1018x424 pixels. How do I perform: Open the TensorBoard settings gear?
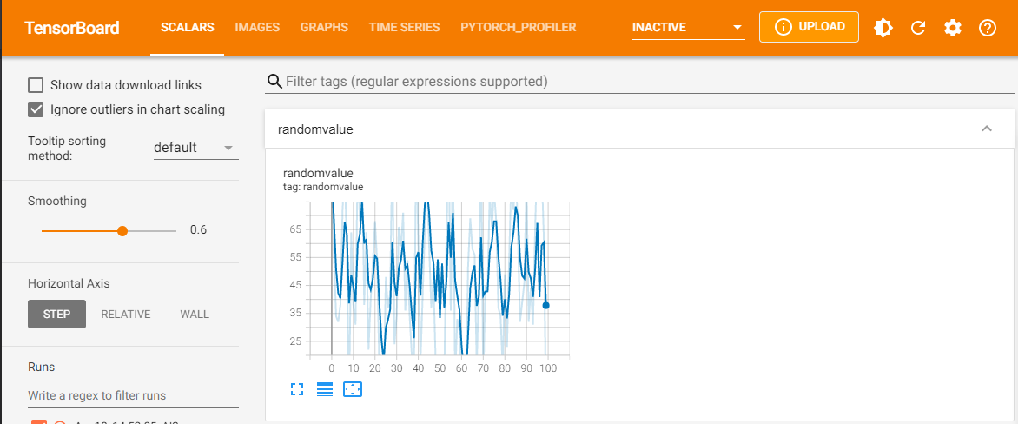point(953,28)
